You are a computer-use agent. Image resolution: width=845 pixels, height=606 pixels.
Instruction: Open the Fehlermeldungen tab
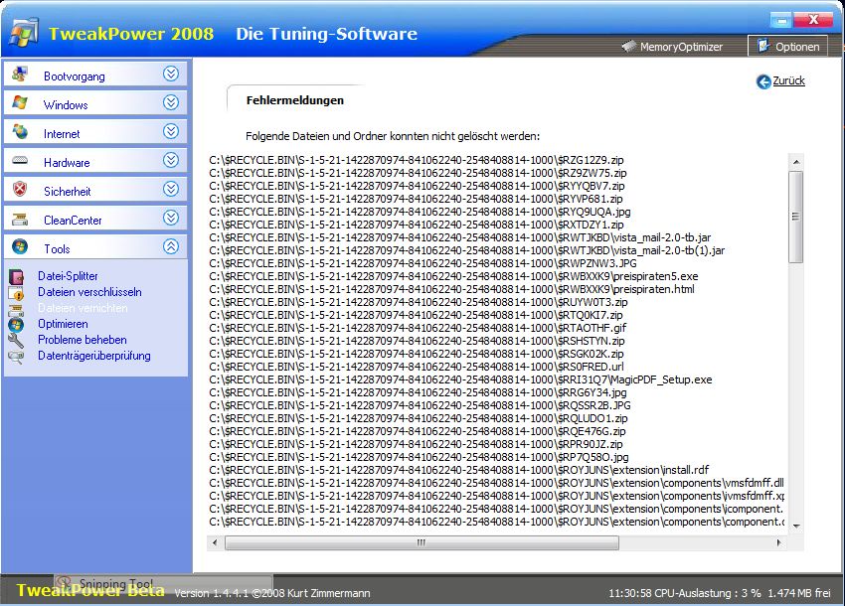pyautogui.click(x=295, y=100)
